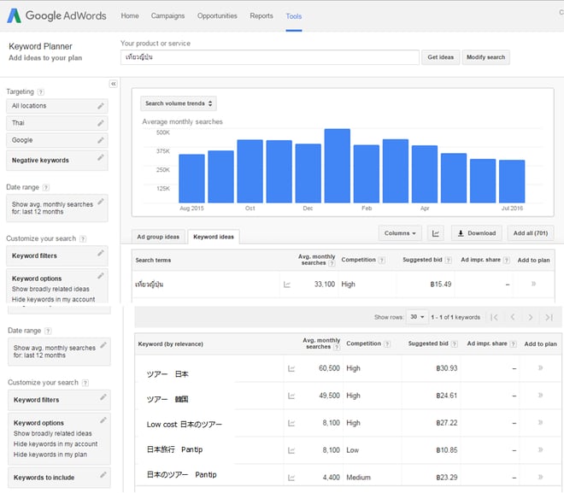Edit the Thai language pencil icon
Viewport: 564px width, 493px height.
coord(101,123)
